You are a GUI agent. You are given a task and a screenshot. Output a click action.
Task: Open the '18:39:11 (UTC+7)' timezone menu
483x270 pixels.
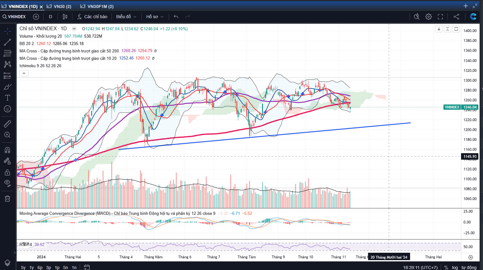[420, 267]
